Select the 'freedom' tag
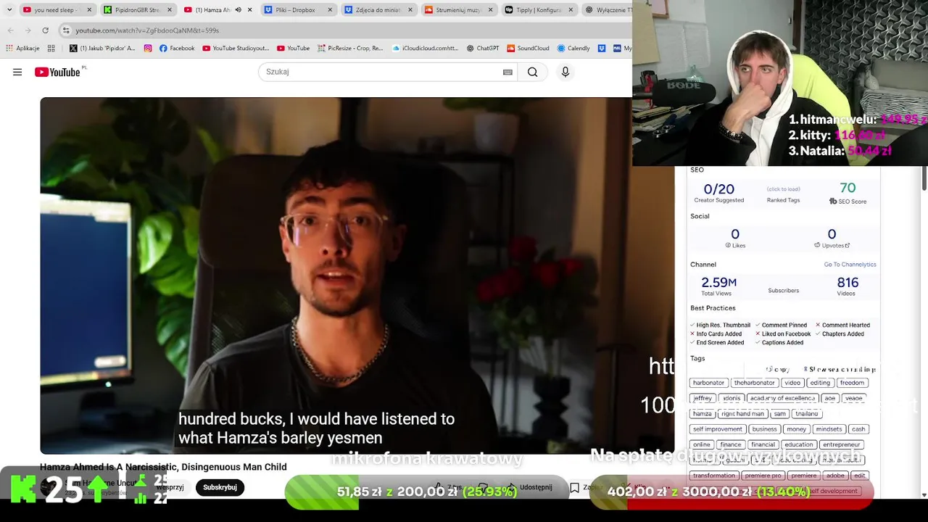 tap(852, 383)
